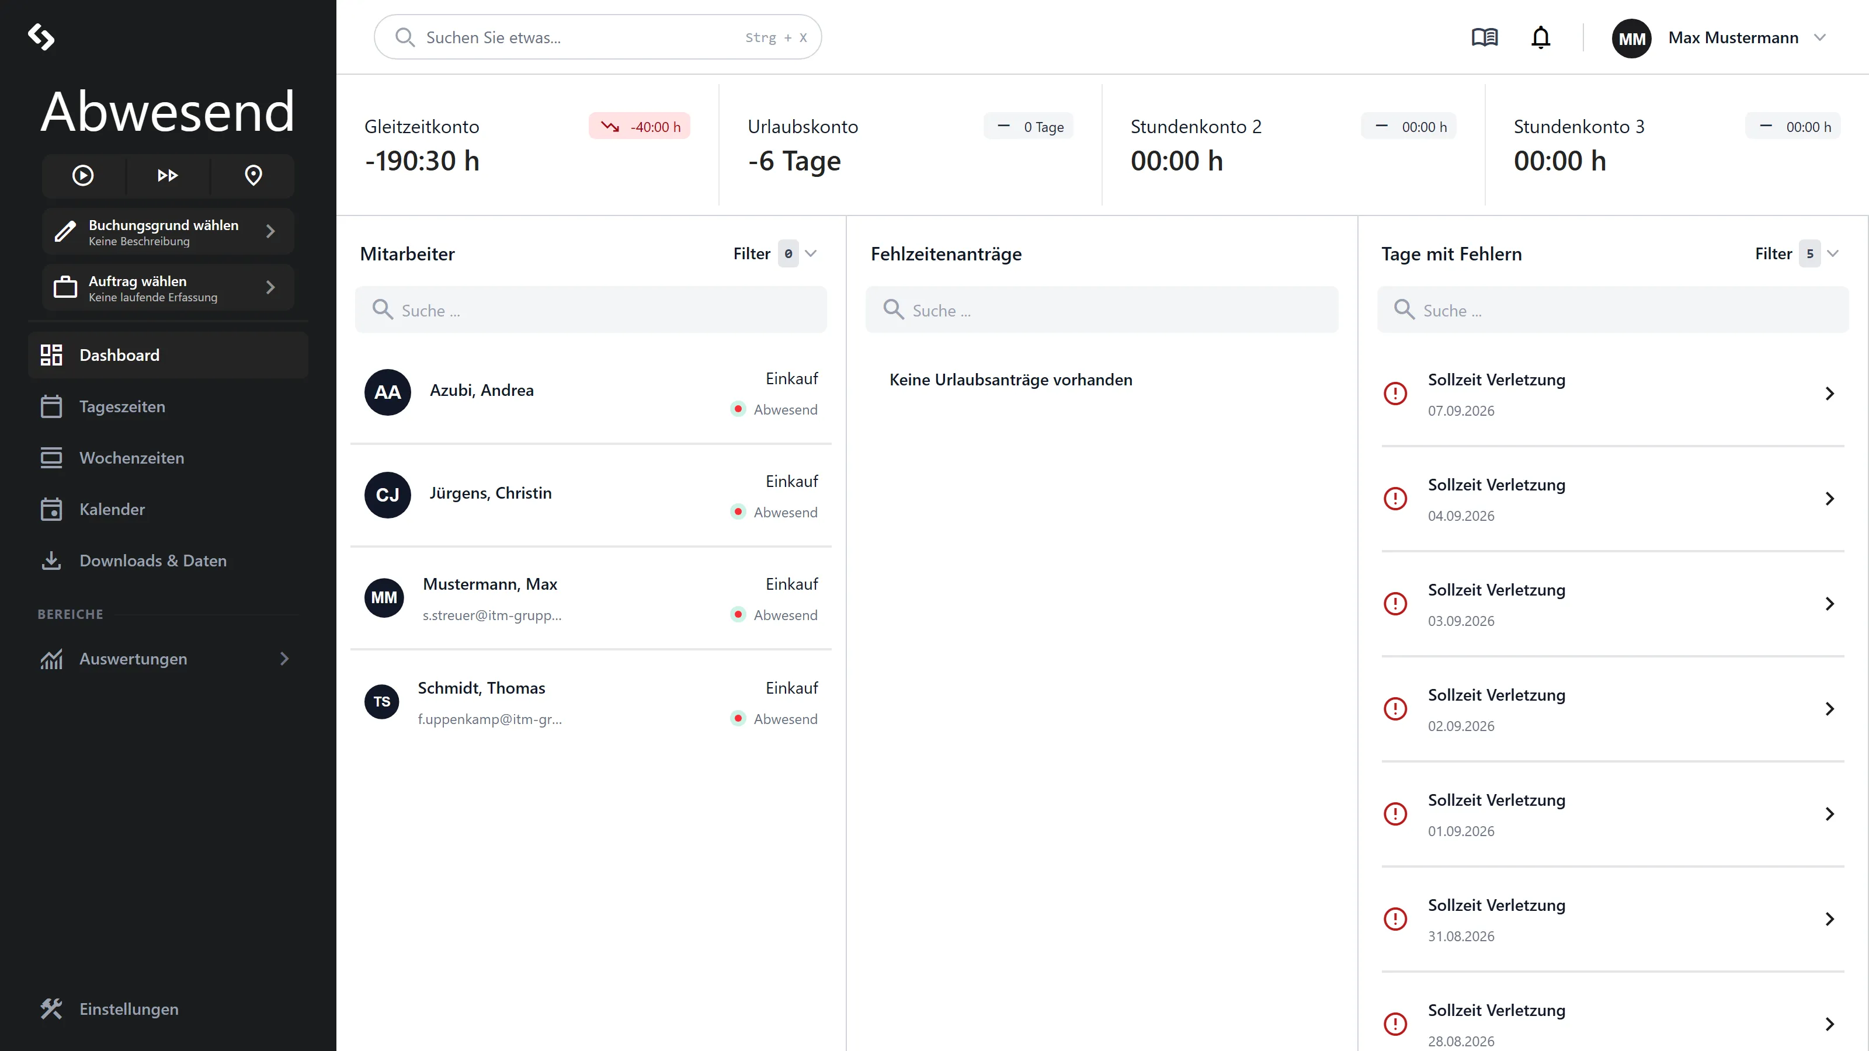Open Wochenzeiten page
This screenshot has height=1051, width=1869.
click(x=168, y=458)
